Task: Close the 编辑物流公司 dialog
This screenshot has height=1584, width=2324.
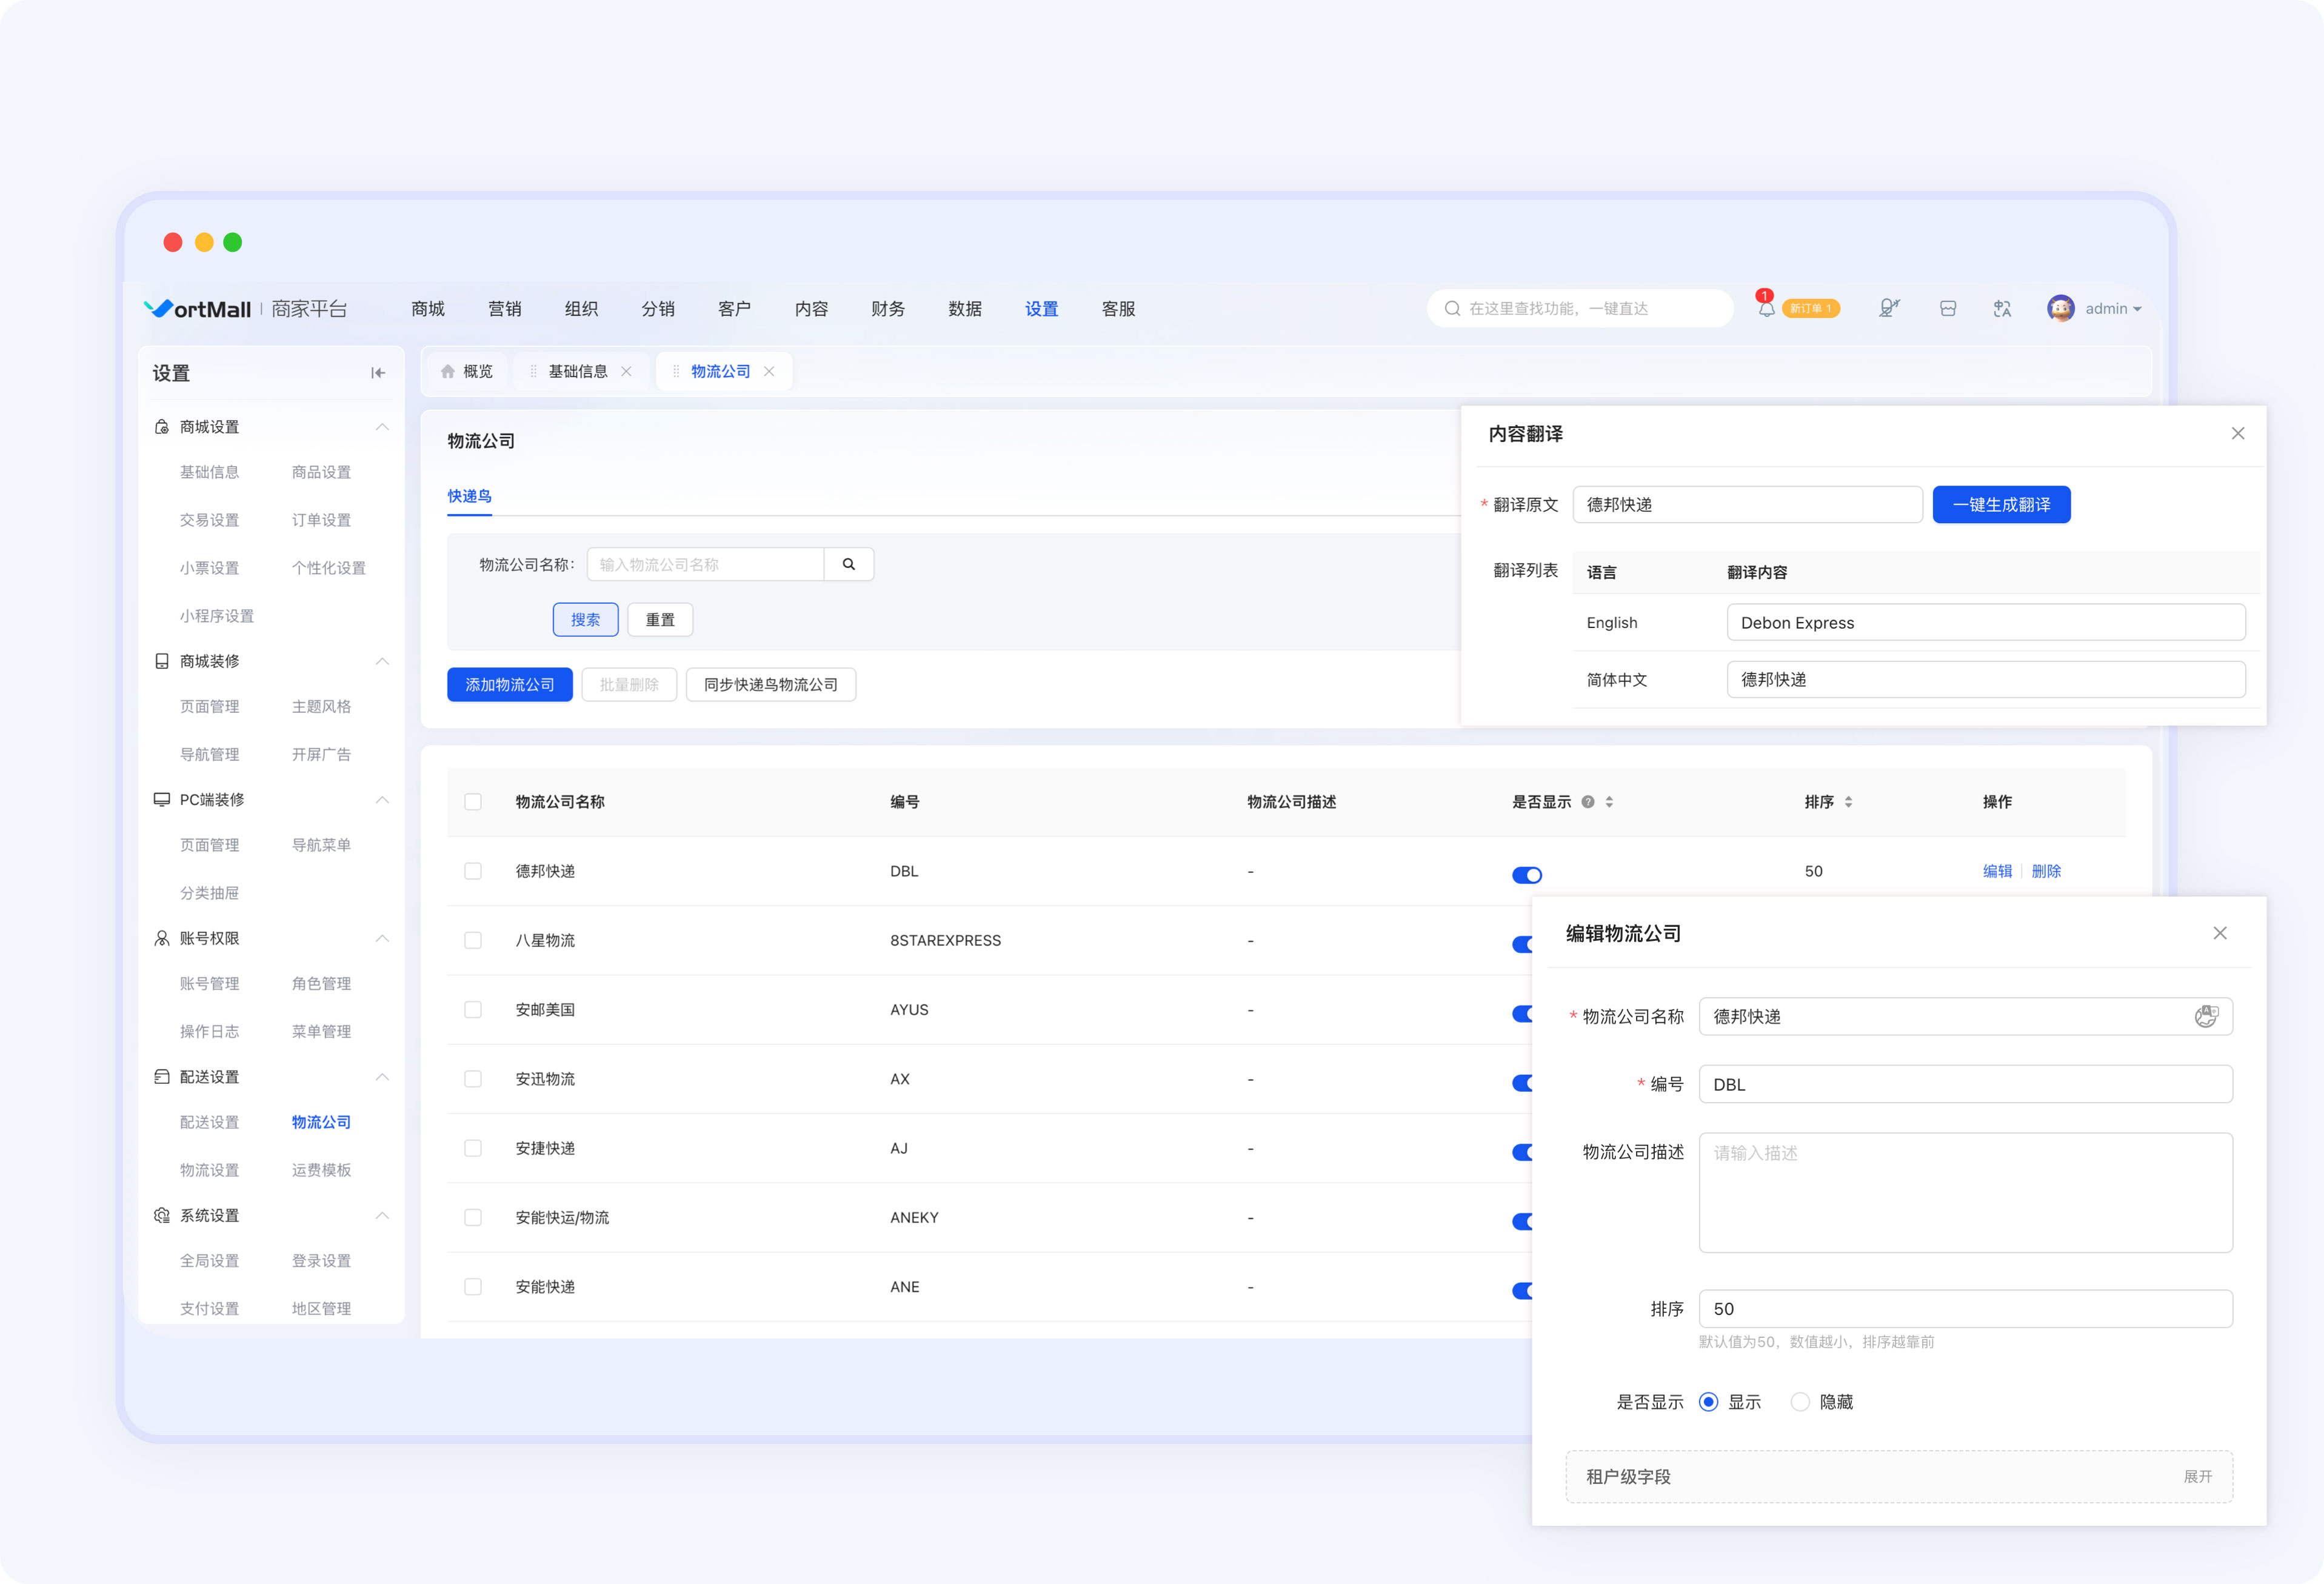Action: (x=2220, y=933)
